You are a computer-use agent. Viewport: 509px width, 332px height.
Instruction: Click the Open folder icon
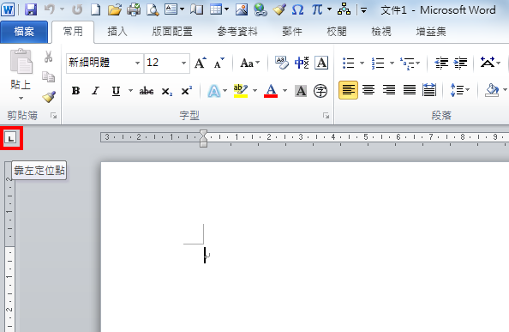pos(114,9)
